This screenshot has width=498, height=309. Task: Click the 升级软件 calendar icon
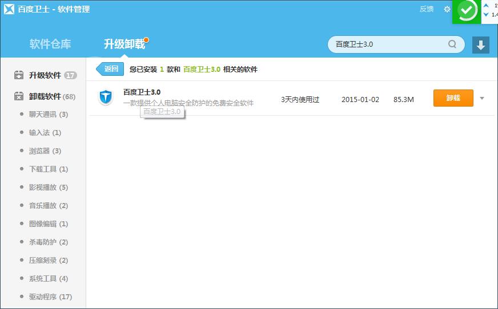point(19,75)
